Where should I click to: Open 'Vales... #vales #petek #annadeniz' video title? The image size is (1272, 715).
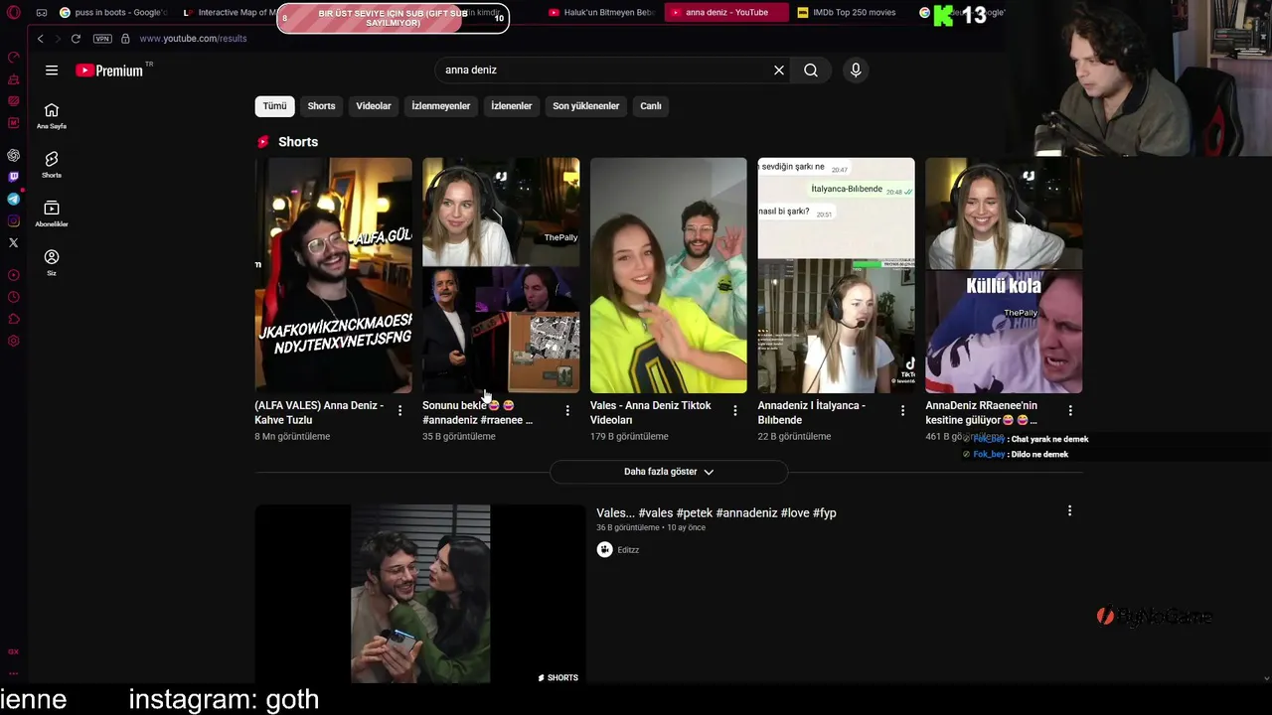pos(716,512)
